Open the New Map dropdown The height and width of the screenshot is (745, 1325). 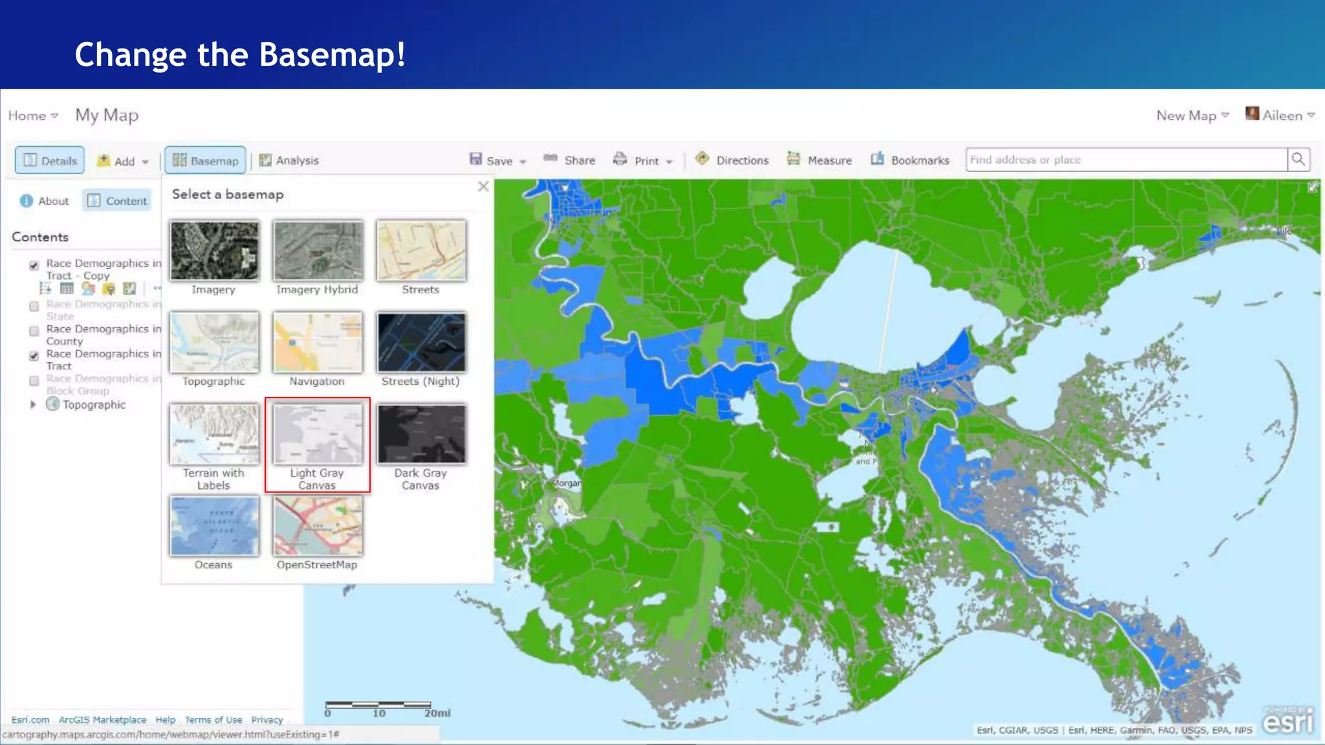tap(1192, 116)
